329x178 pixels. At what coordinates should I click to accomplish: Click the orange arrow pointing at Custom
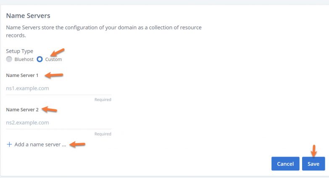[x=58, y=53]
